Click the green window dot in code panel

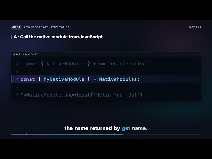[x=20, y=54]
